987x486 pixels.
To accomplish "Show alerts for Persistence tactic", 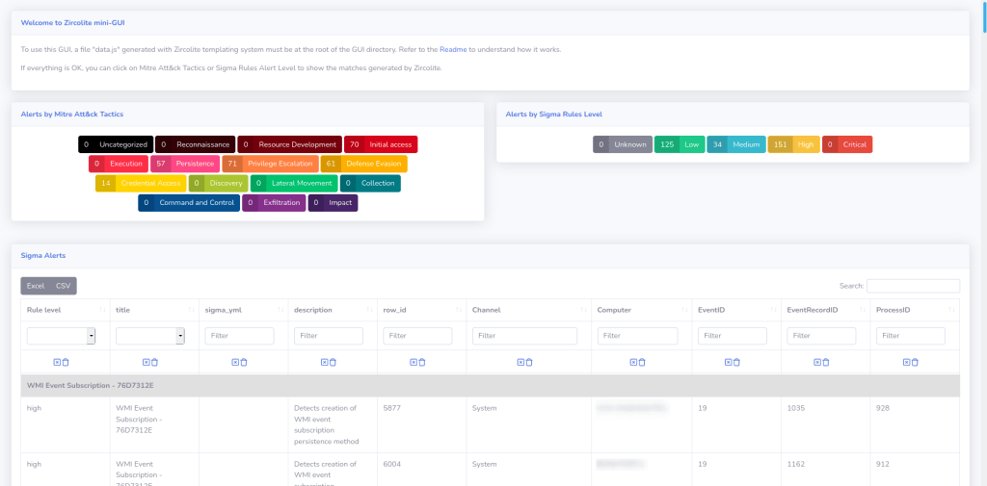I will click(x=184, y=164).
